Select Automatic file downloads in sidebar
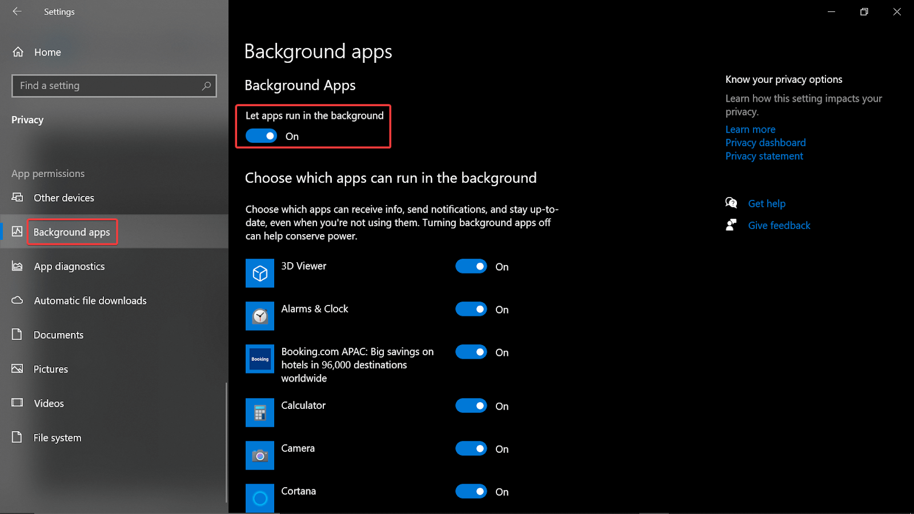This screenshot has height=514, width=914. pyautogui.click(x=90, y=300)
